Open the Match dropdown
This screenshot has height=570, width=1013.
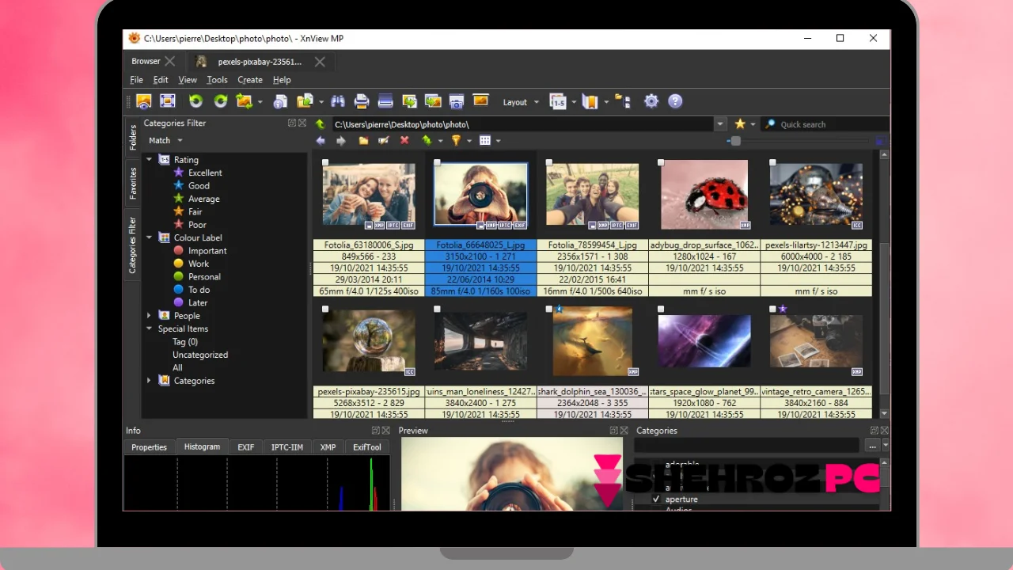(165, 140)
